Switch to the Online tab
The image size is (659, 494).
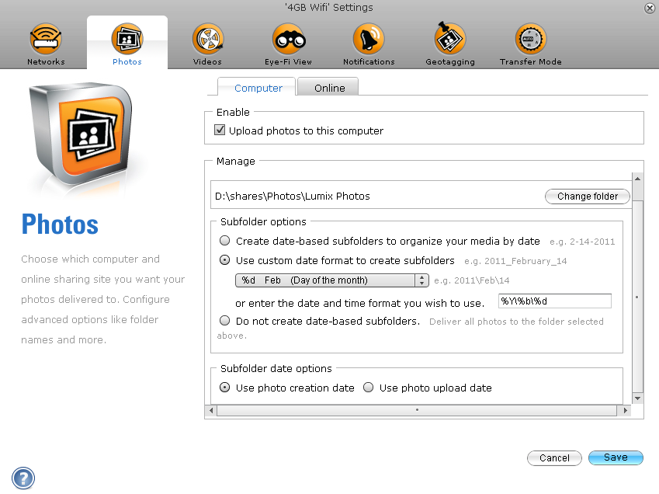pyautogui.click(x=328, y=88)
